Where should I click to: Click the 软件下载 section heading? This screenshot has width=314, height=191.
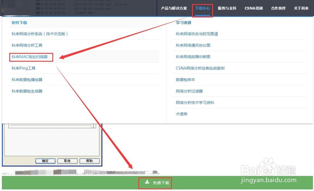(19, 23)
